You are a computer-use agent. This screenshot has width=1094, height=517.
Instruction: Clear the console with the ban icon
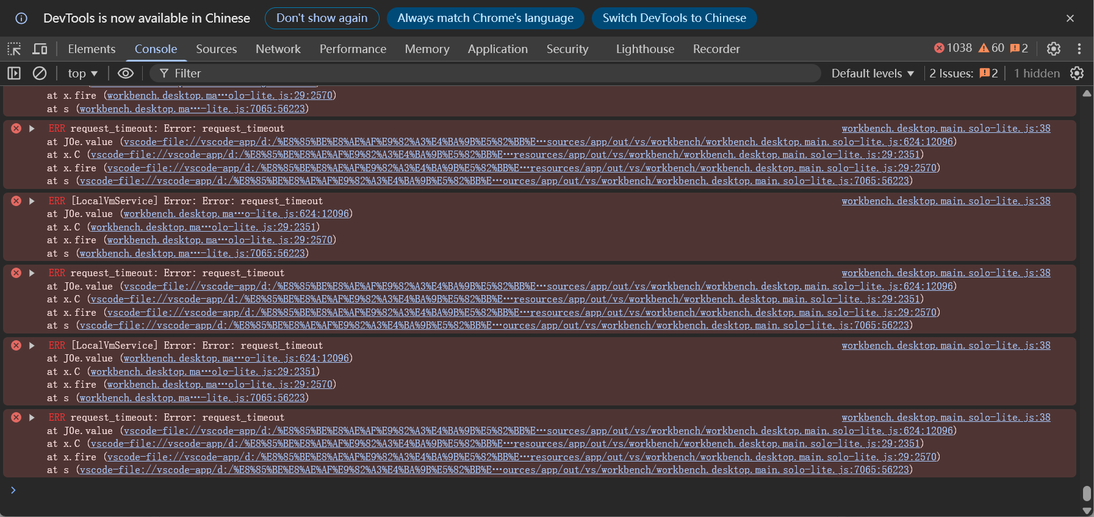40,73
